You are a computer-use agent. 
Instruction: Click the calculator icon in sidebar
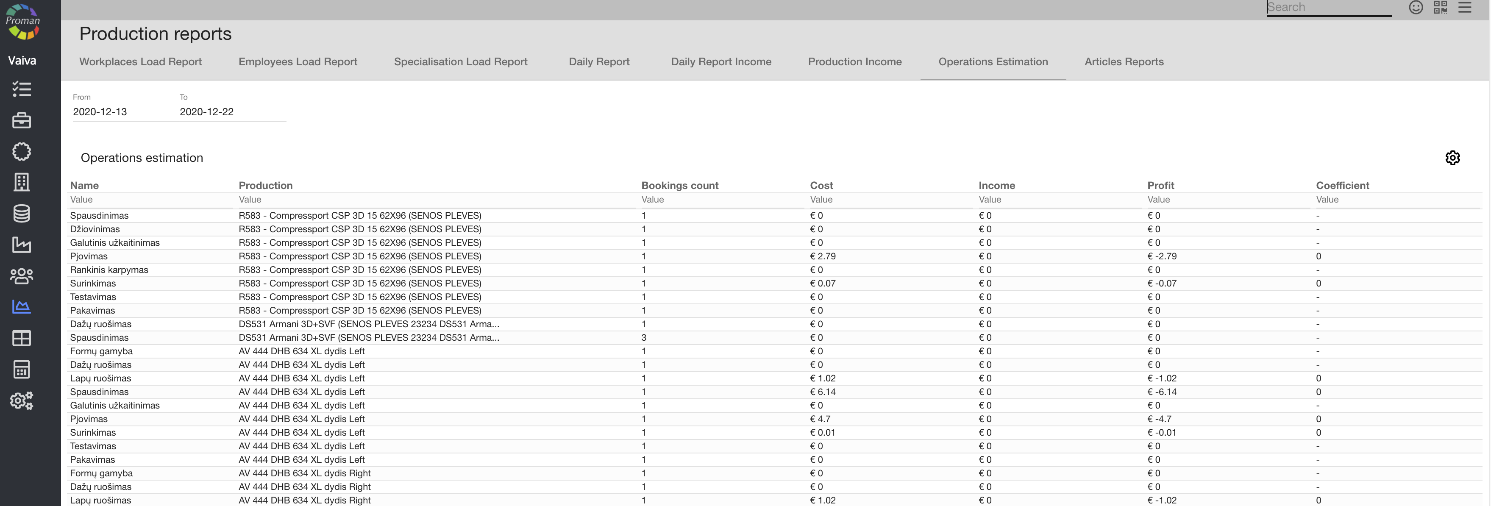(x=22, y=370)
